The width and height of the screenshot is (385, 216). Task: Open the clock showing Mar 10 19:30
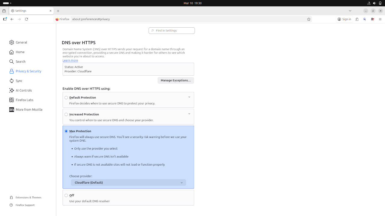[x=192, y=3]
